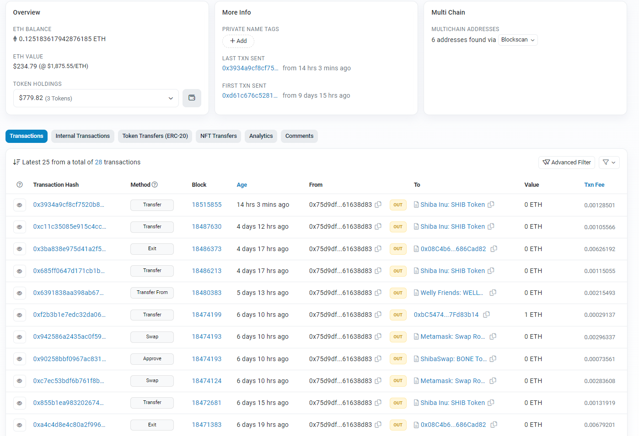The width and height of the screenshot is (639, 436).
Task: Copy Shiba Inu: SHIB Token address in first row
Action: (x=491, y=205)
